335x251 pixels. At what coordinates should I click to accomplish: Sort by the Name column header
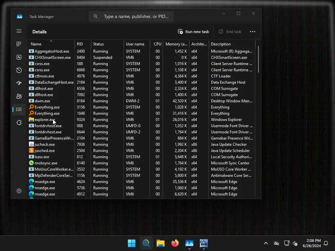51,44
